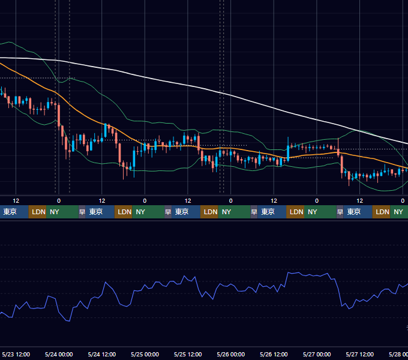The image size is (408, 360).
Task: Click the 5/25 12:00 date label
Action: pyautogui.click(x=188, y=354)
